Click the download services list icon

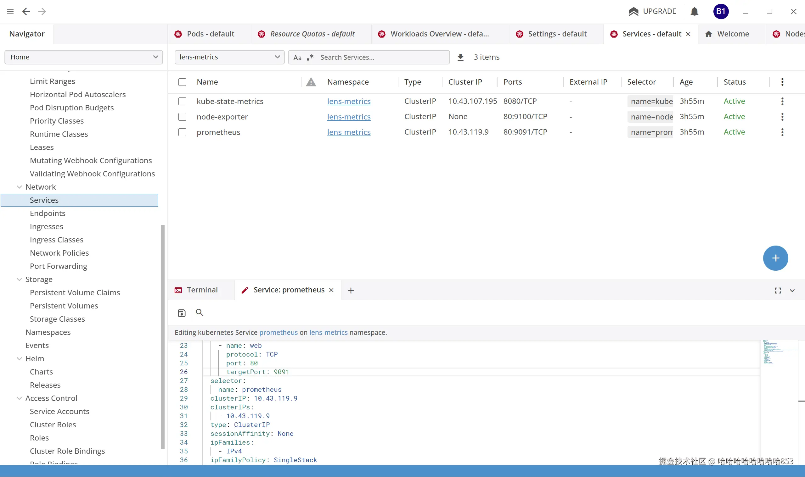[460, 57]
